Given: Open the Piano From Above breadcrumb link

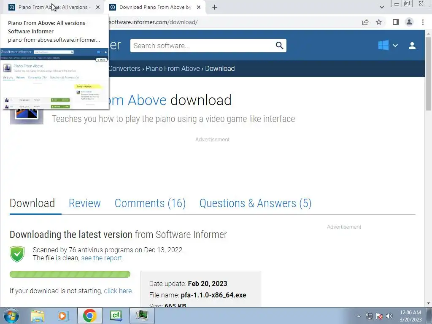Looking at the screenshot, I should [x=173, y=68].
